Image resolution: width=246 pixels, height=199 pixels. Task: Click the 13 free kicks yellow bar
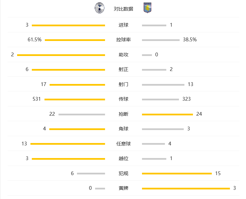(68, 144)
